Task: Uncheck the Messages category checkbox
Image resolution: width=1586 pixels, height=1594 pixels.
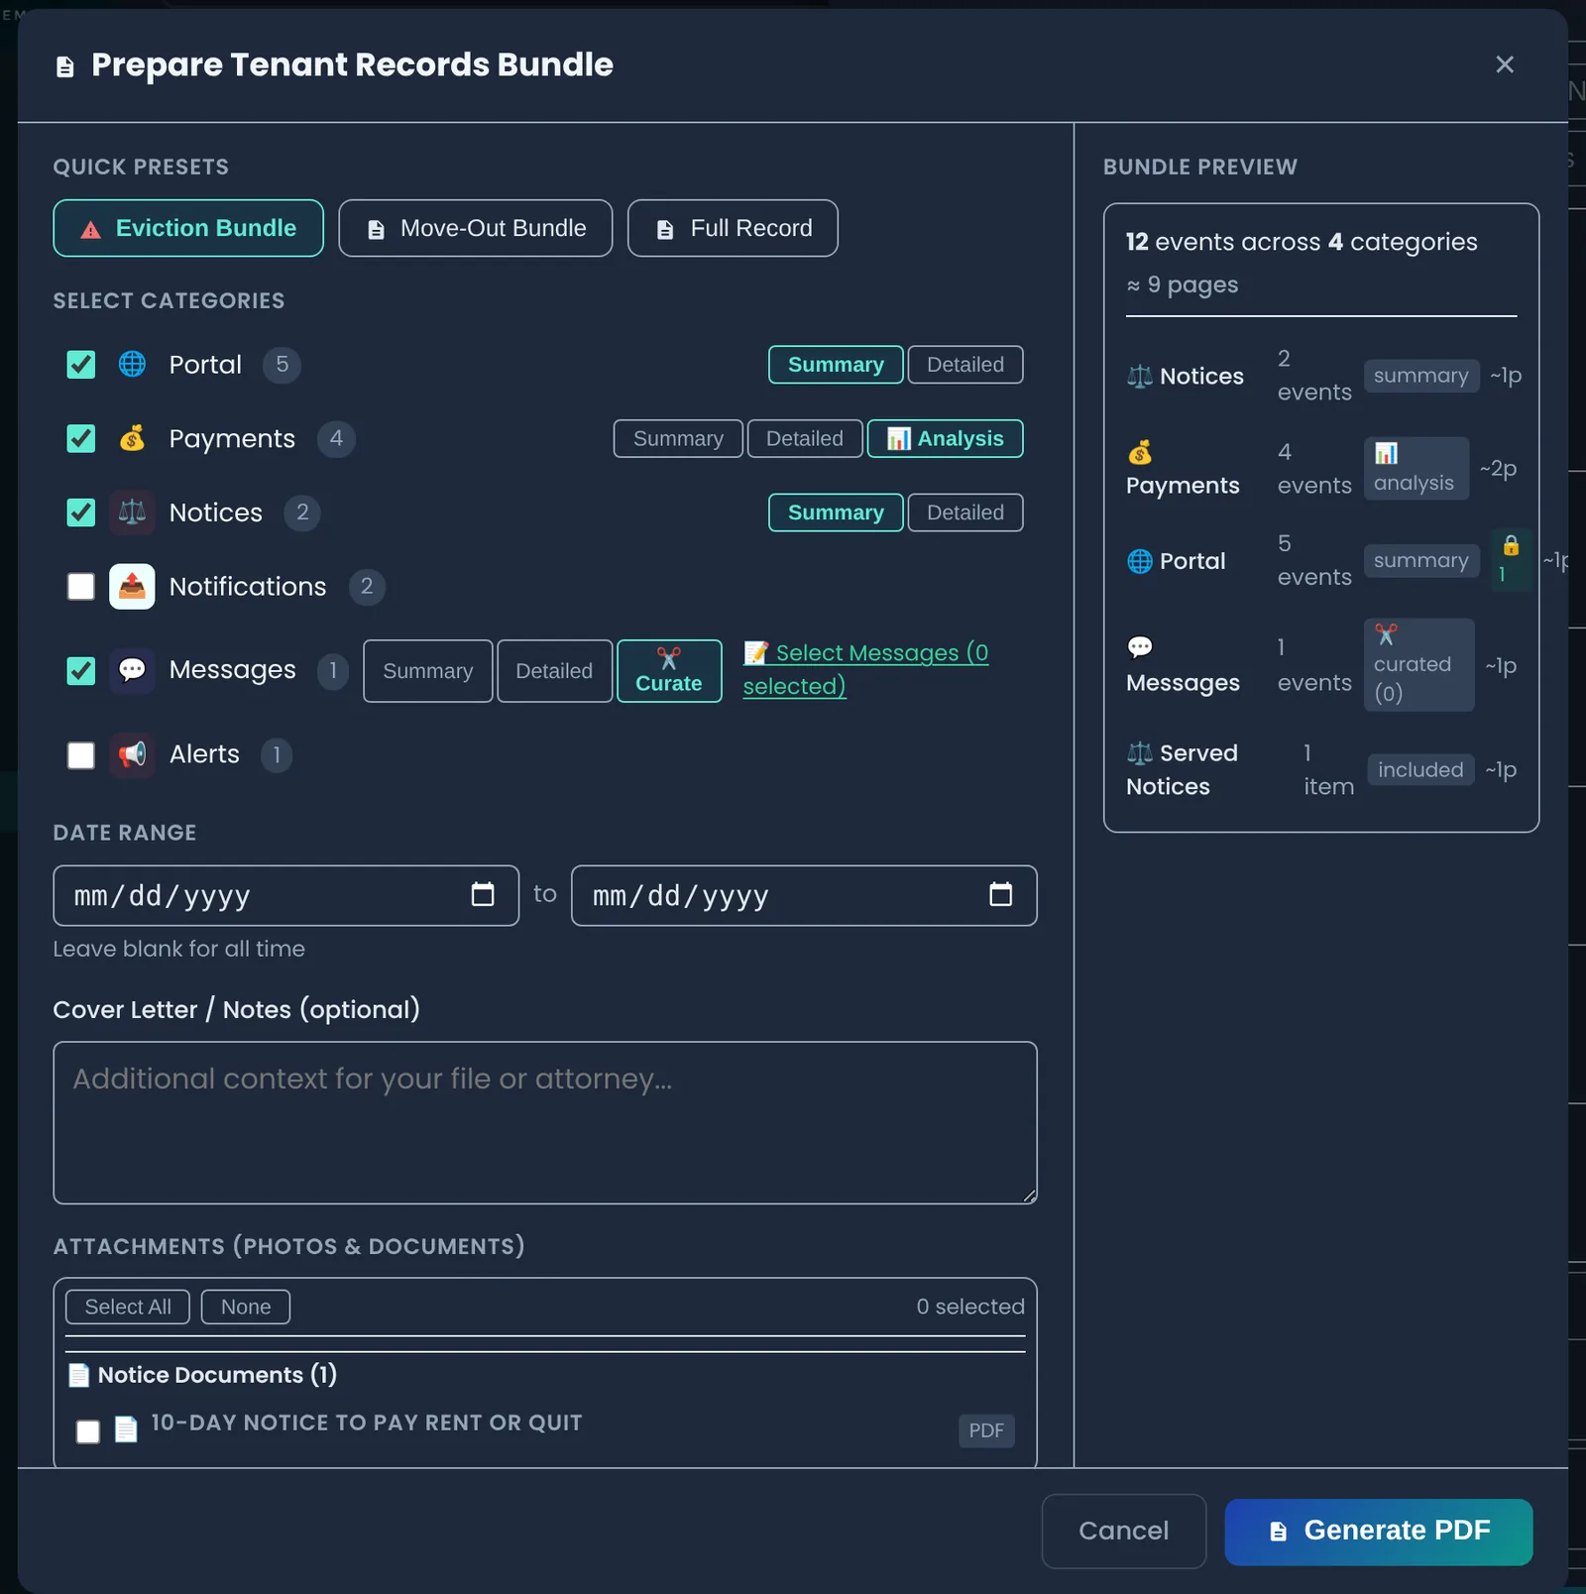Action: [81, 671]
